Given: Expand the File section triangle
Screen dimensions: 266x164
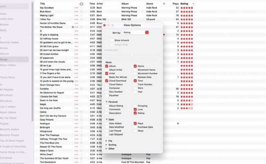Looking at the screenshot, I should [106, 141].
